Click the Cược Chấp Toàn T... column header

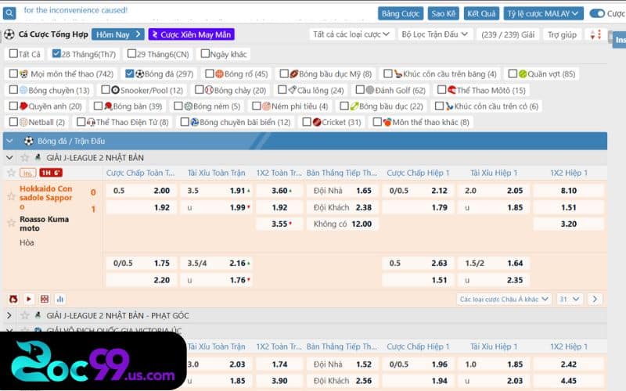(141, 173)
